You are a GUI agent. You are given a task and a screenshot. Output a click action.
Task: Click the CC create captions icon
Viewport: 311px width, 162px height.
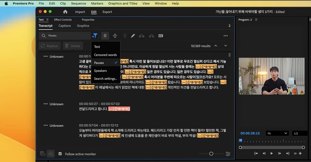click(161, 36)
